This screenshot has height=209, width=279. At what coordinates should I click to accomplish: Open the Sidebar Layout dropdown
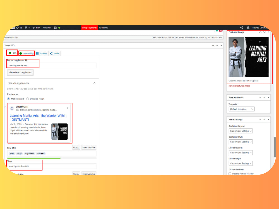(240, 153)
